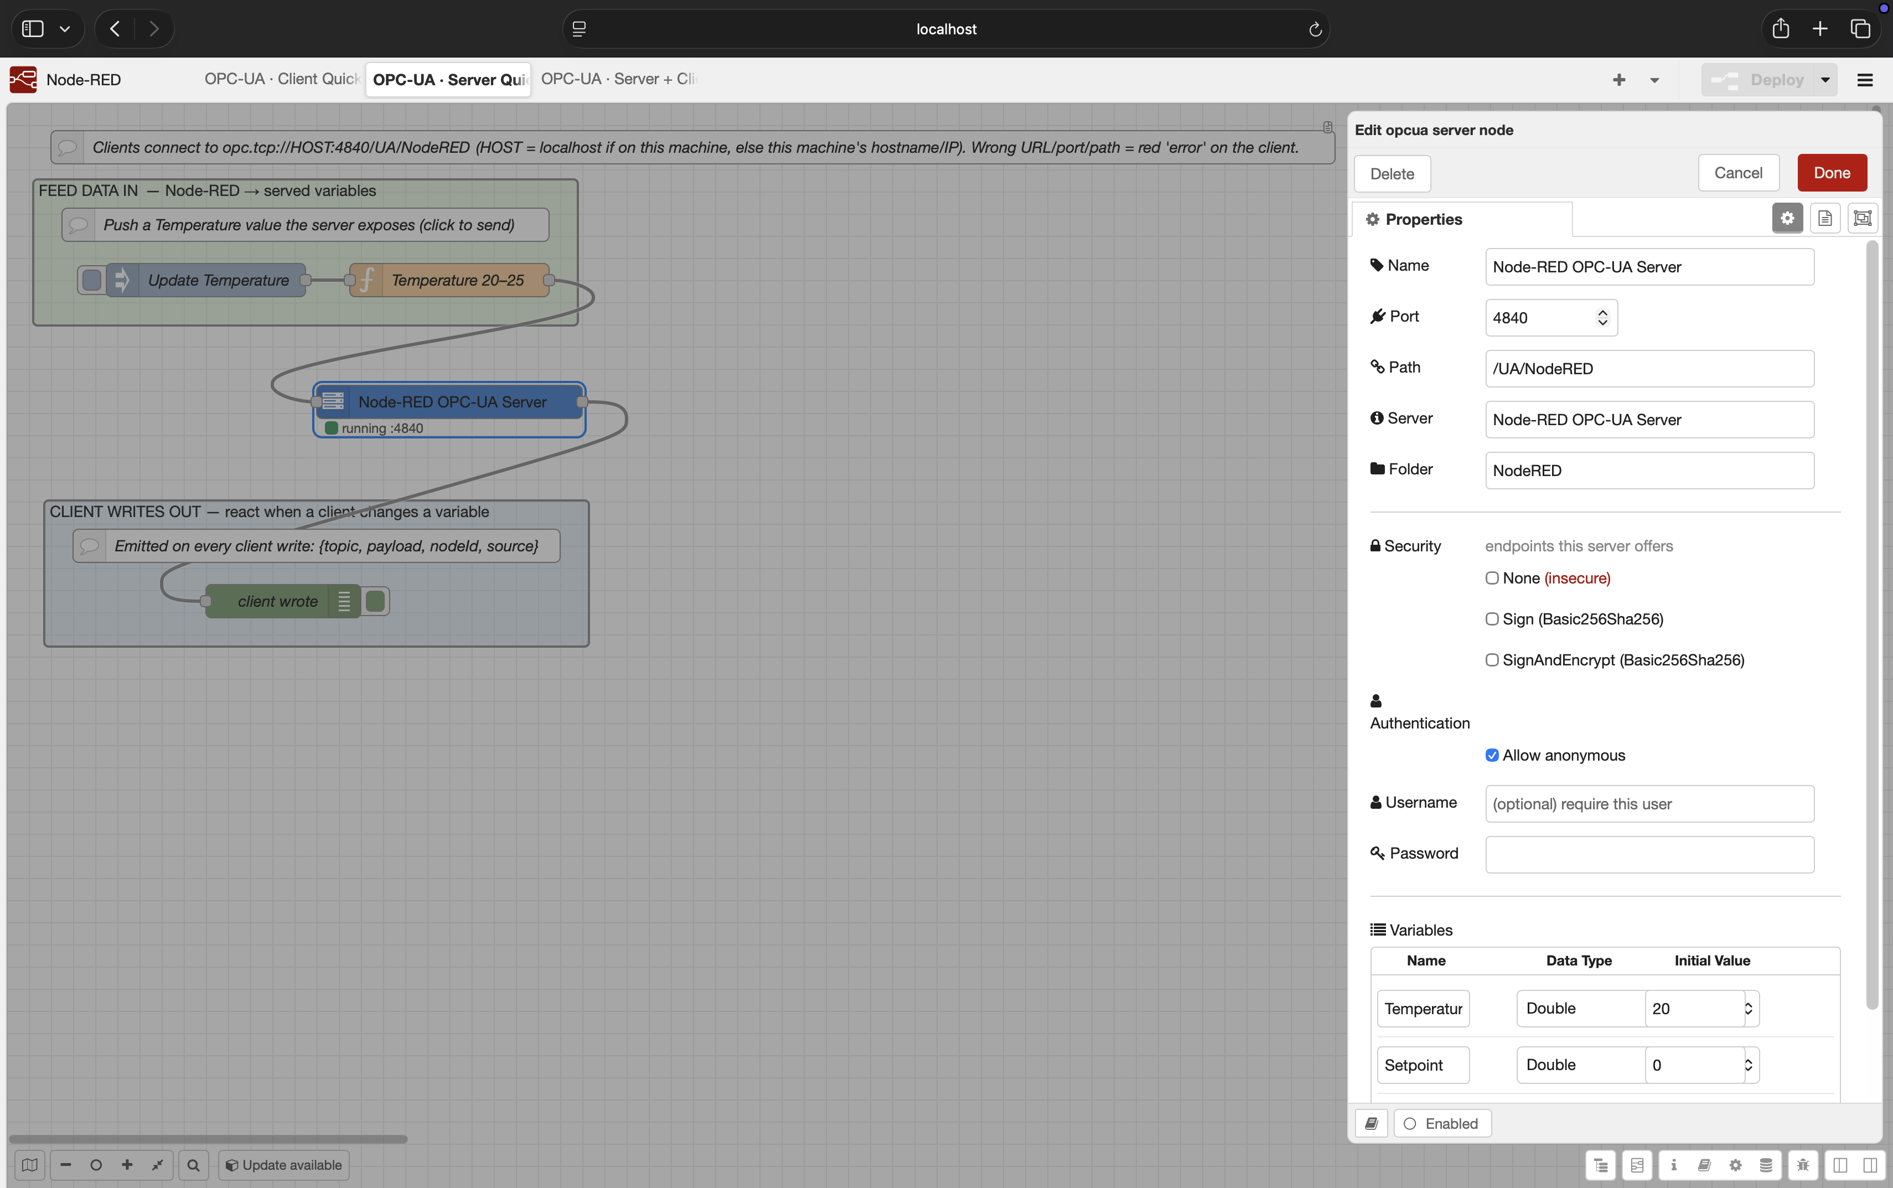This screenshot has height=1188, width=1893.
Task: Click the Update Temperature inject button
Action: (x=92, y=281)
